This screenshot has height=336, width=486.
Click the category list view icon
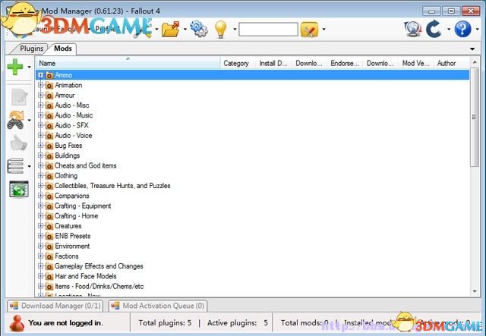click(15, 166)
